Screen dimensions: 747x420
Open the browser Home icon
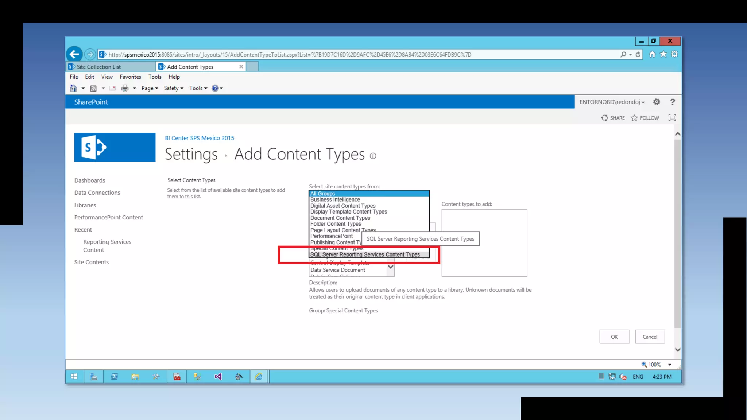click(652, 54)
